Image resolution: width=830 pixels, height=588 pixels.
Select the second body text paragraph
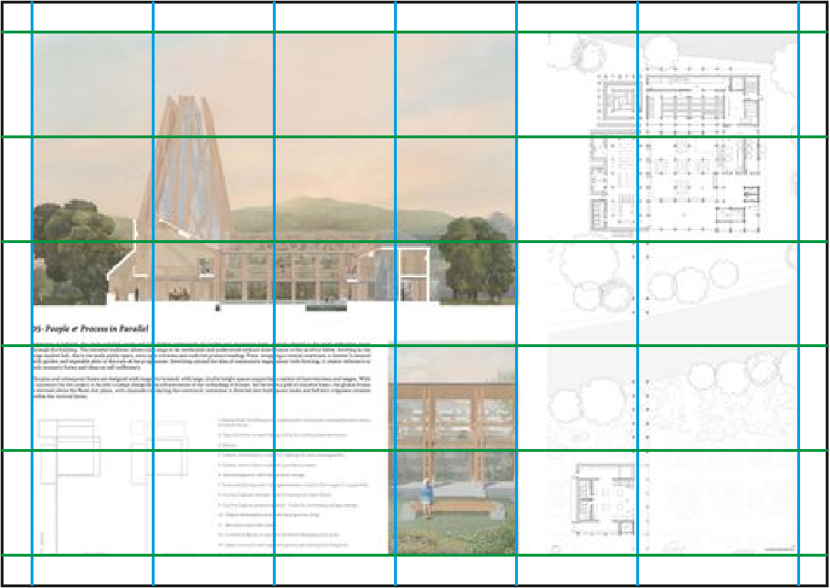pos(202,387)
